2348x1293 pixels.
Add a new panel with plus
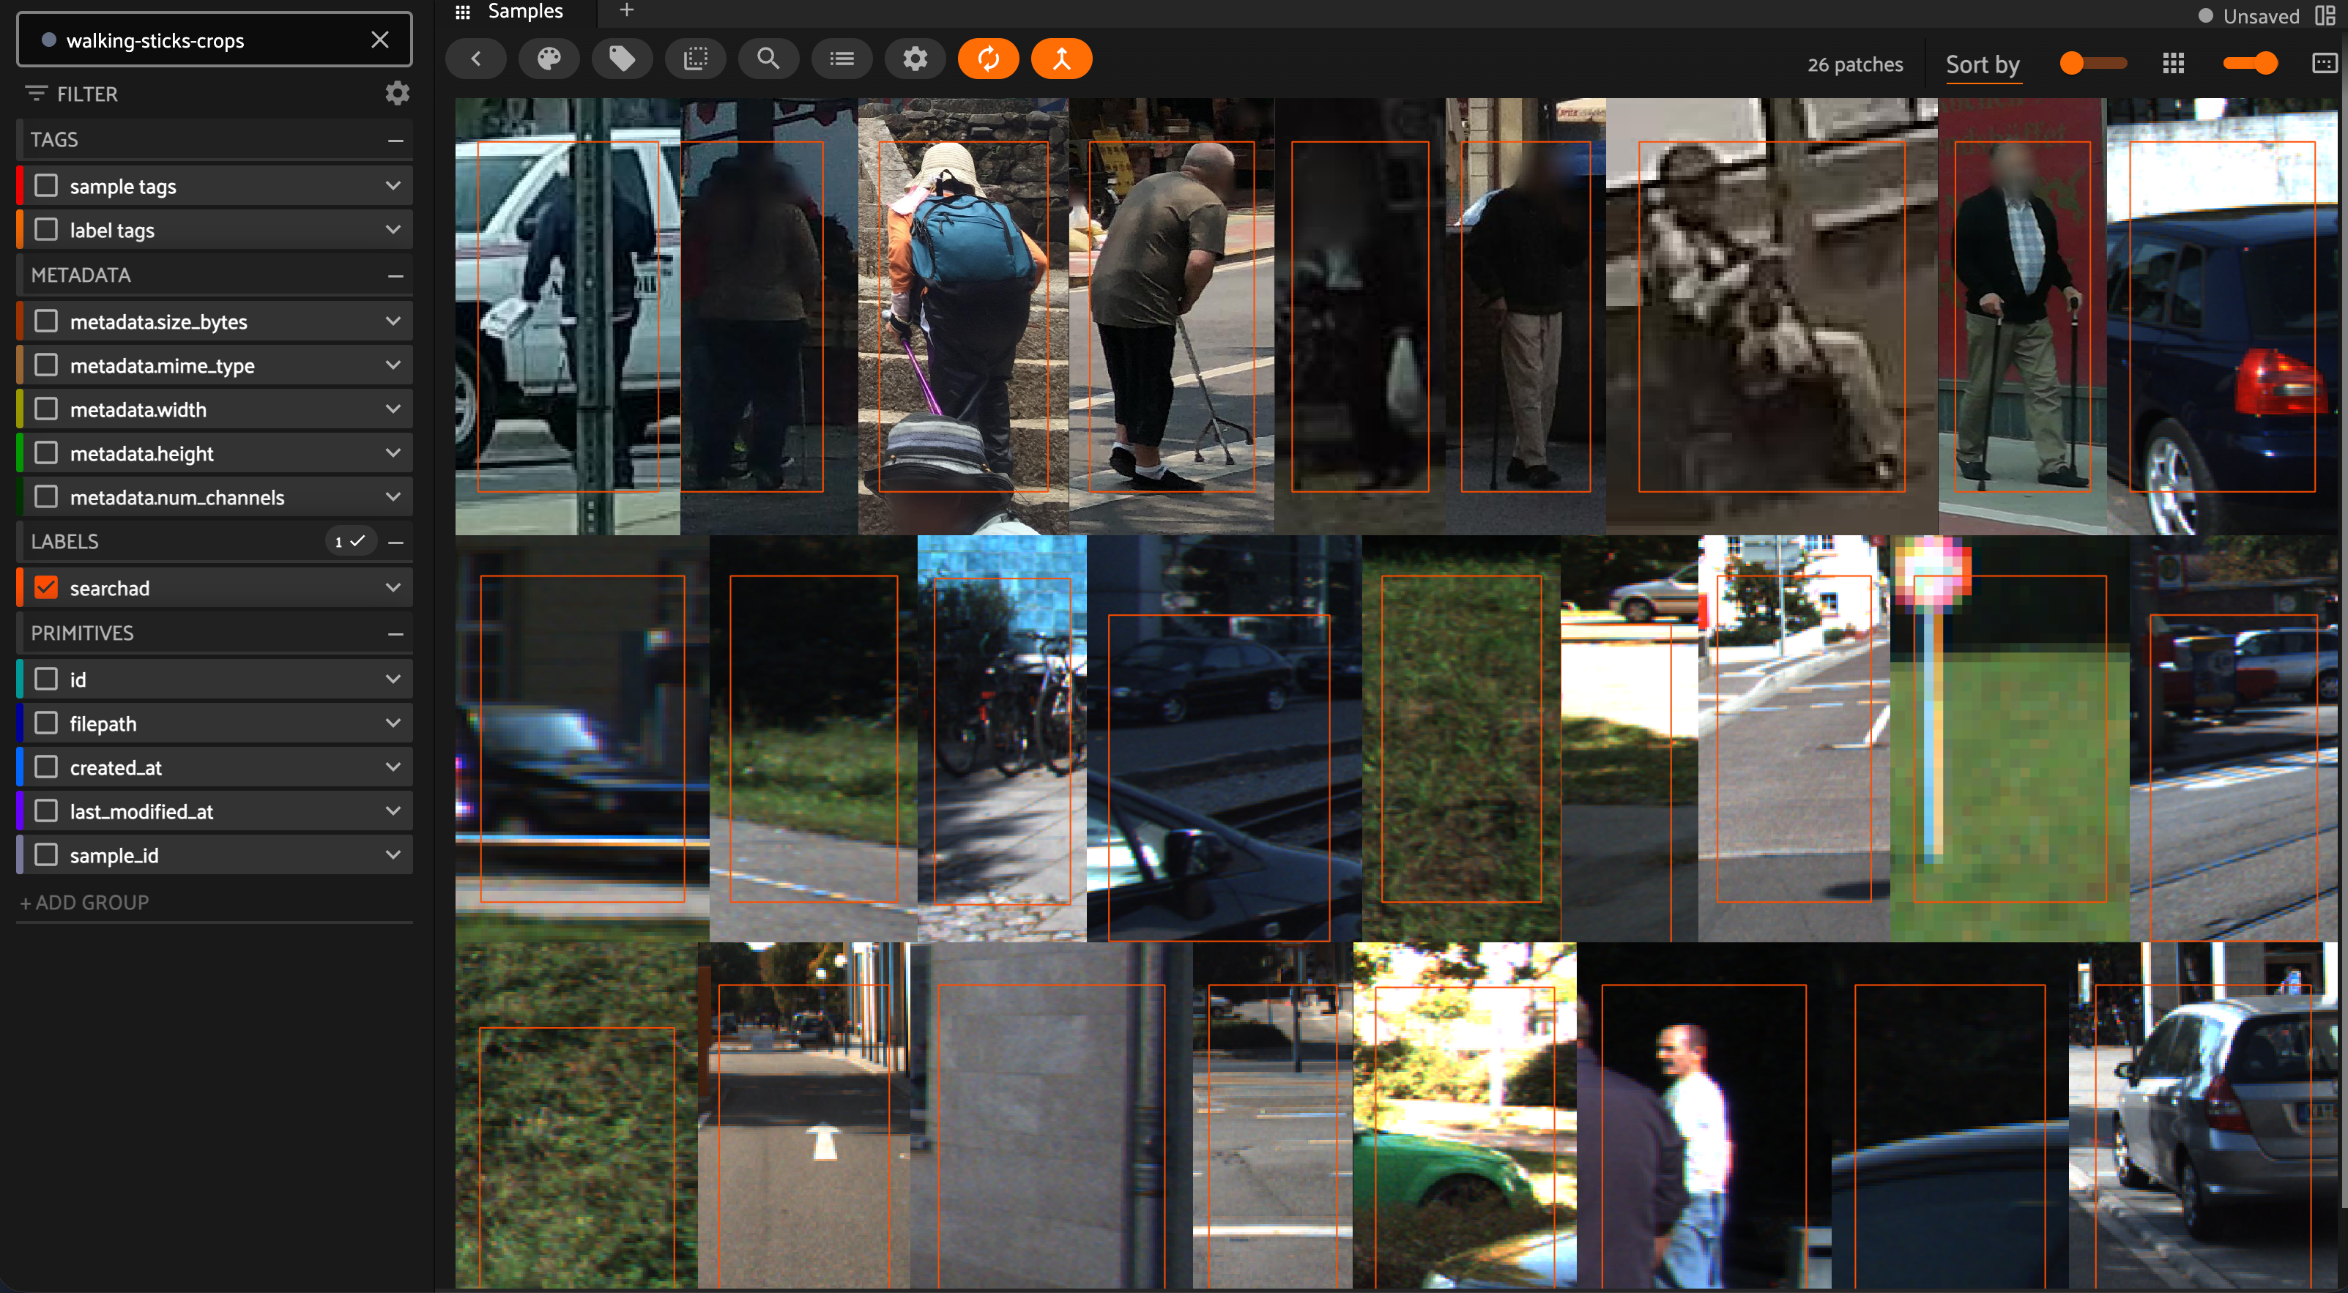[626, 10]
